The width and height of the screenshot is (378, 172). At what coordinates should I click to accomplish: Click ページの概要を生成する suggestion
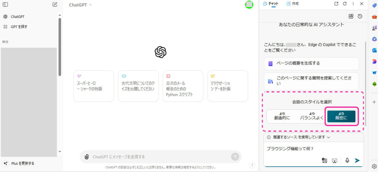click(311, 63)
